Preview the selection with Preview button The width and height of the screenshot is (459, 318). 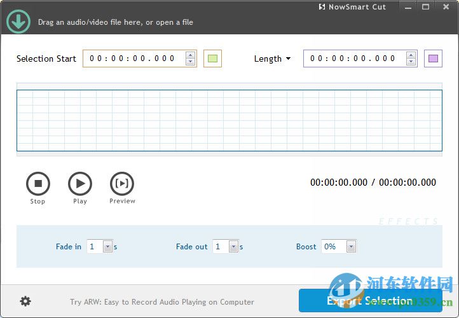122,188
